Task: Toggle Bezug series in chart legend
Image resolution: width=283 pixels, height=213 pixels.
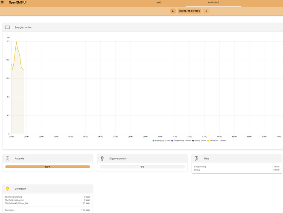Action: 199,141
